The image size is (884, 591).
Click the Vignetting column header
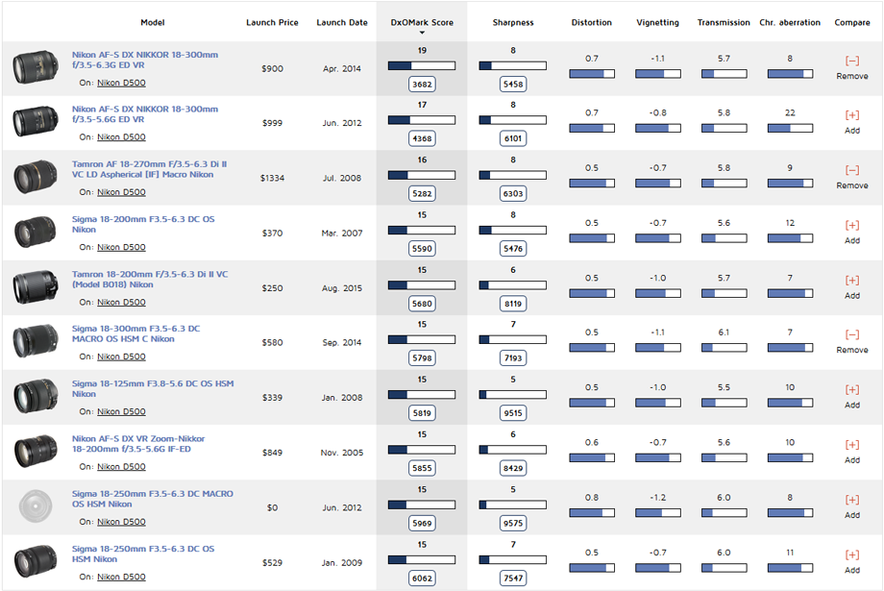657,22
